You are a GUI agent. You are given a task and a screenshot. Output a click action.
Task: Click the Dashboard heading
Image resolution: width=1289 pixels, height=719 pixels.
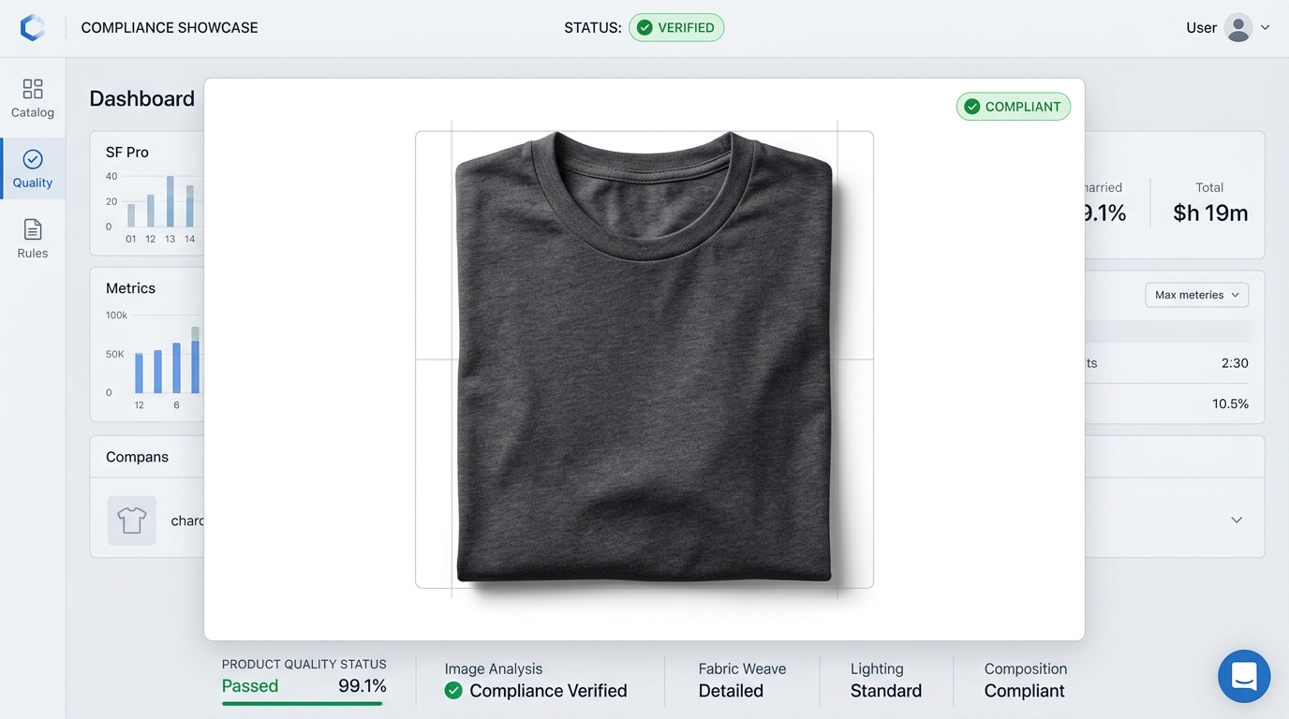pos(142,98)
